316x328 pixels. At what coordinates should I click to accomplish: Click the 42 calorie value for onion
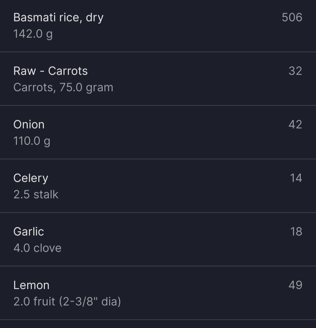(295, 125)
